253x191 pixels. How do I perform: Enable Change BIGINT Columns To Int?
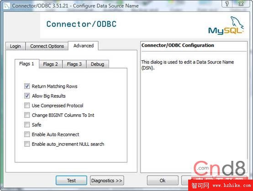click(x=27, y=115)
